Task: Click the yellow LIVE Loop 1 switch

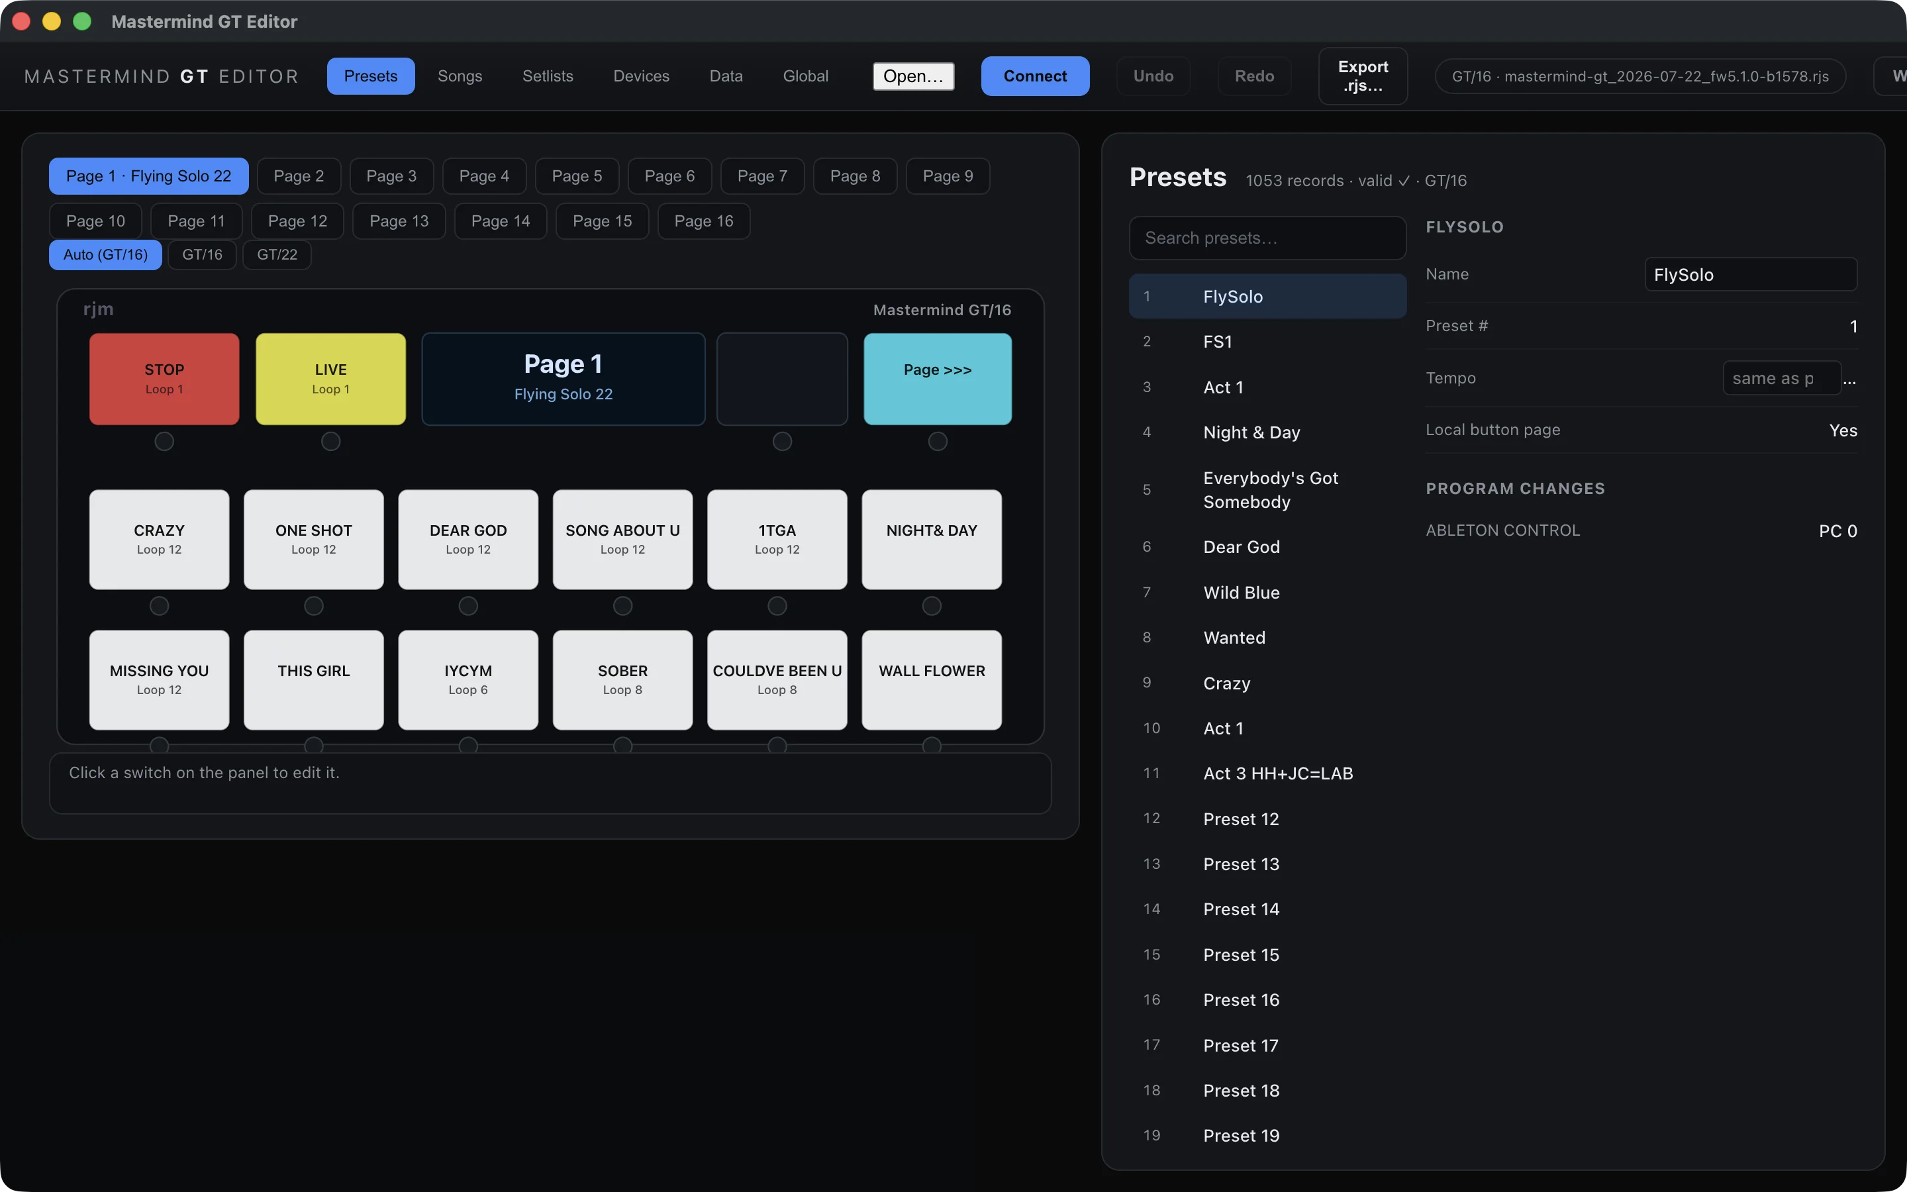Action: point(331,379)
